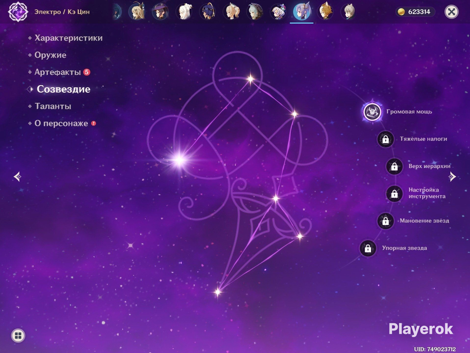Open the Характеристики section

[69, 38]
